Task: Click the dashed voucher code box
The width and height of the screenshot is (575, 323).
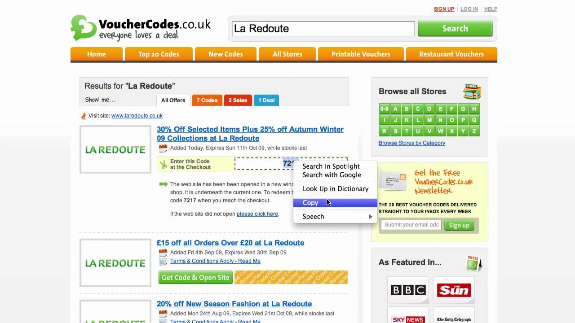Action: pos(291,164)
